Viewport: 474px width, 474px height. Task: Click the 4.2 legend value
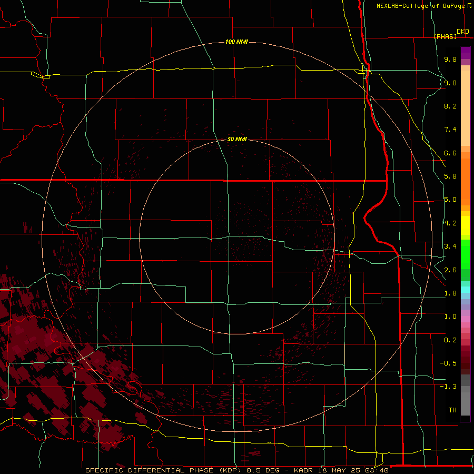pyautogui.click(x=450, y=223)
